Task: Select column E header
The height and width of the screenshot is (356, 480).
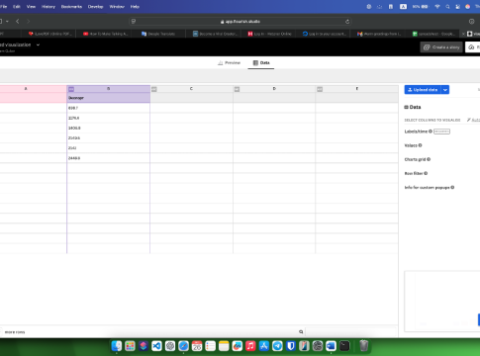Action: coord(357,89)
